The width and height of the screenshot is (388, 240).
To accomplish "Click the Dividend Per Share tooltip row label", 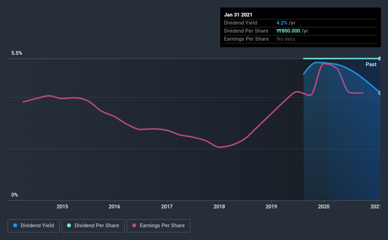I will coord(246,31).
